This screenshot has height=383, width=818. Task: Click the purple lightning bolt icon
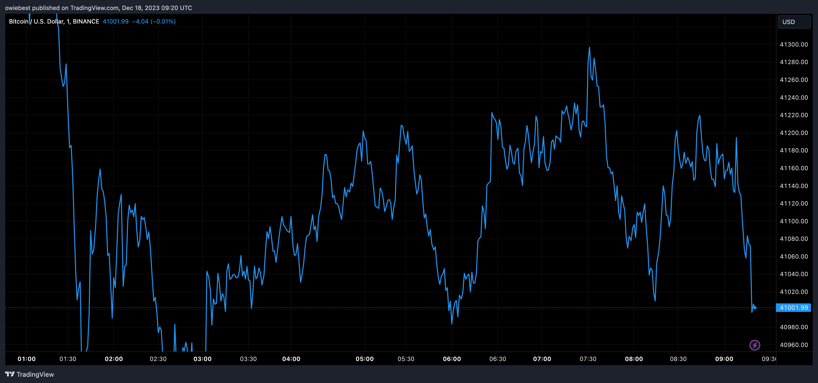point(754,345)
